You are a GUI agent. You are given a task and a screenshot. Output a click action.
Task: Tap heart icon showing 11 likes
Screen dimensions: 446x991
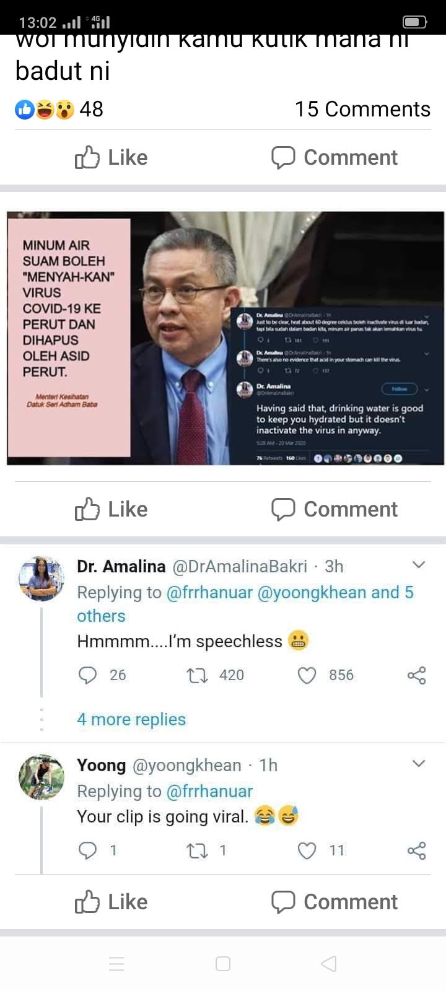click(x=307, y=850)
